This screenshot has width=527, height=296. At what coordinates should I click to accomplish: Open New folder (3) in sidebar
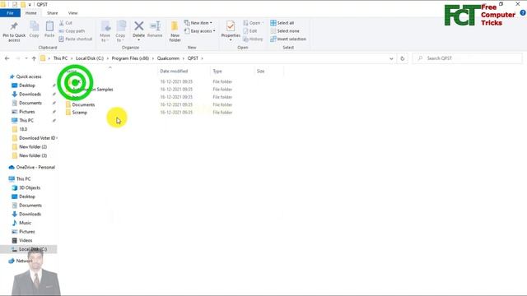point(33,155)
